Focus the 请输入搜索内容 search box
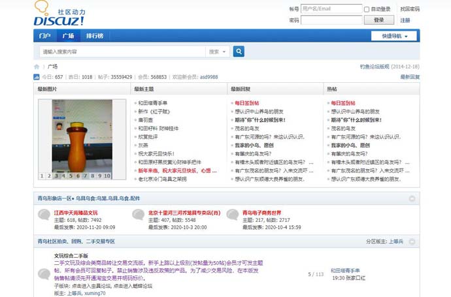 point(122,52)
